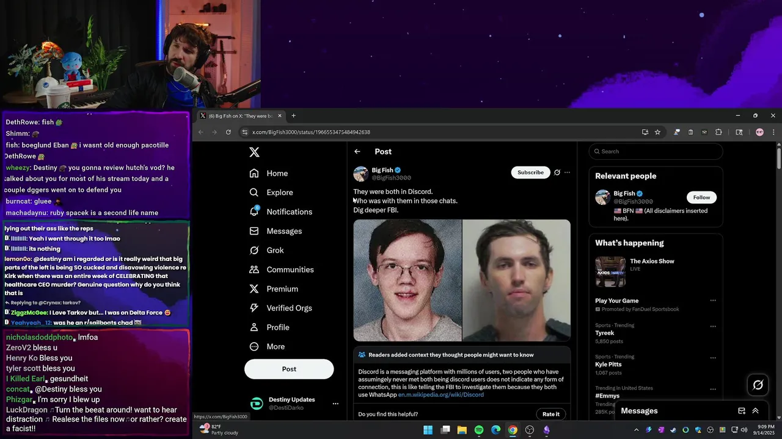Image resolution: width=782 pixels, height=439 pixels.
Task: Open File Explorer from the taskbar
Action: 462,430
